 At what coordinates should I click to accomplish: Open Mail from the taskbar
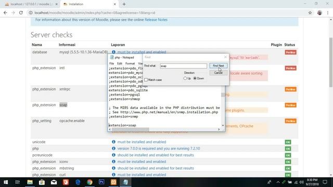pos(54,182)
